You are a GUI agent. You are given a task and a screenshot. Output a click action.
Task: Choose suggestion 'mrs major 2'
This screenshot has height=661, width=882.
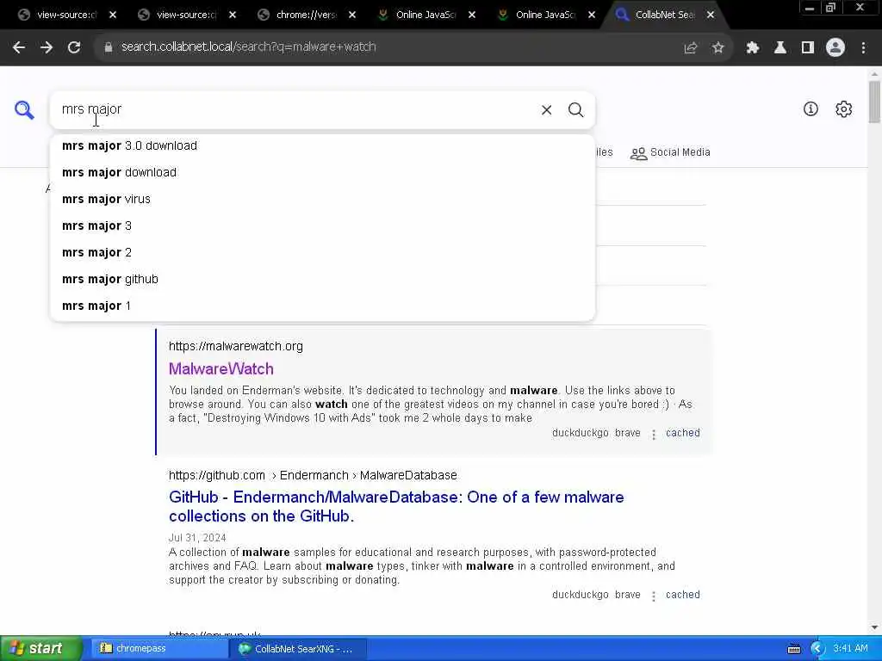pos(322,252)
